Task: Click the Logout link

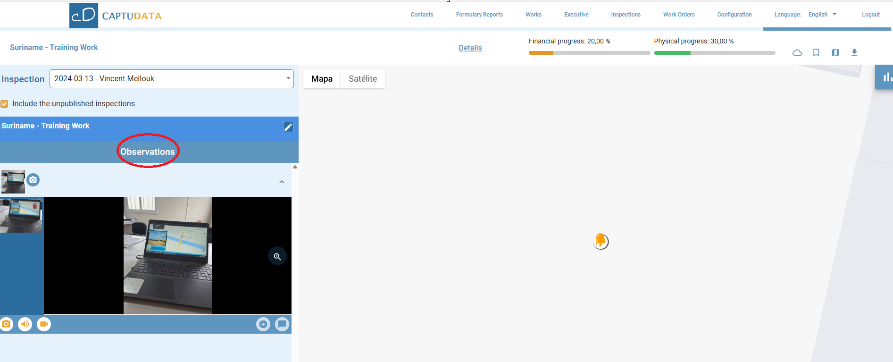Action: point(870,15)
